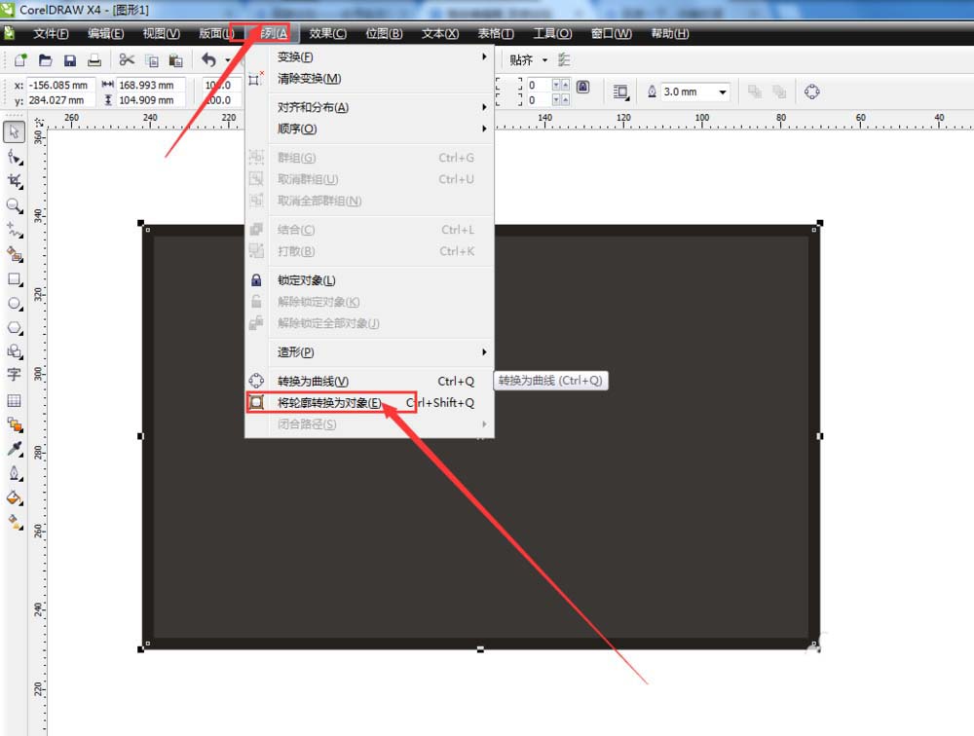
Task: Click the Cut scissors icon
Action: [127, 60]
